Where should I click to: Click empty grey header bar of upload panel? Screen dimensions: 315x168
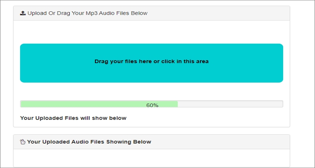218,13
